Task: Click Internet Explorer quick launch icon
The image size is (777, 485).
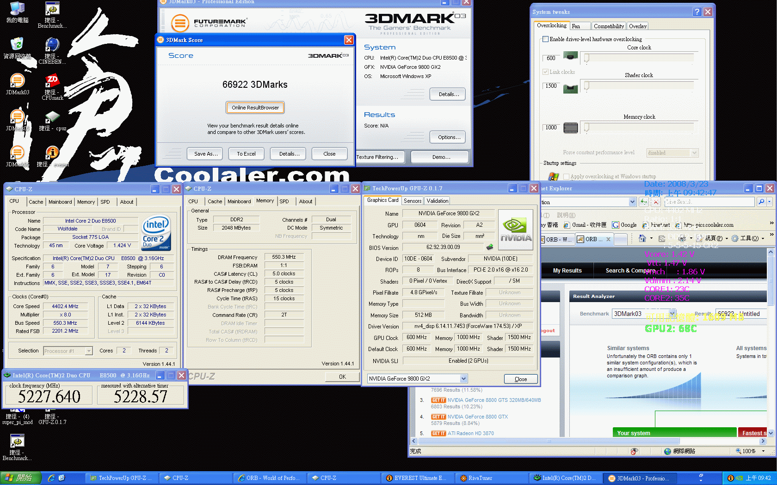Action: (51, 478)
